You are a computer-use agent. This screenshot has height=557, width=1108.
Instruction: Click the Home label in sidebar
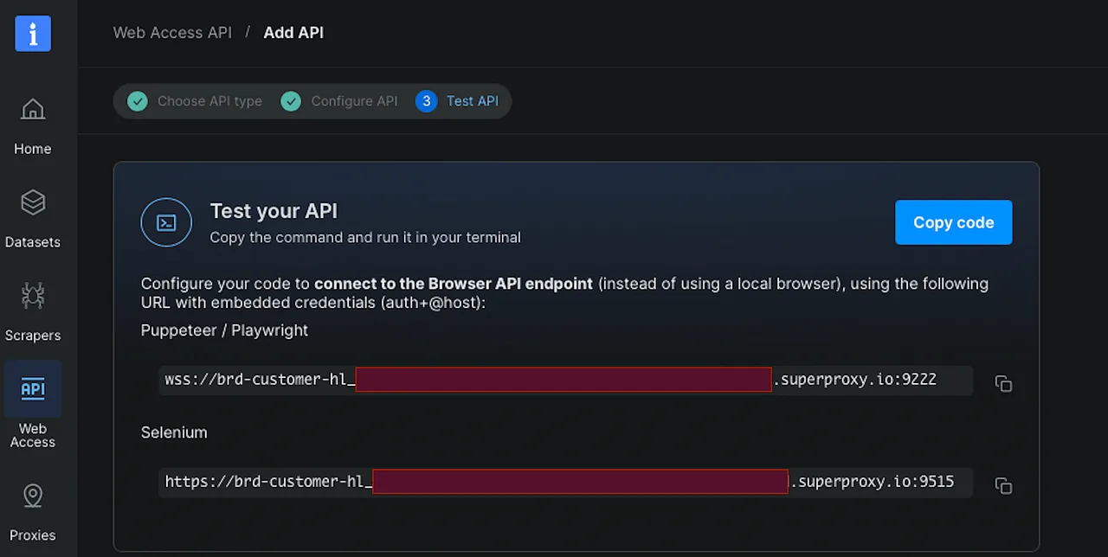pos(33,149)
